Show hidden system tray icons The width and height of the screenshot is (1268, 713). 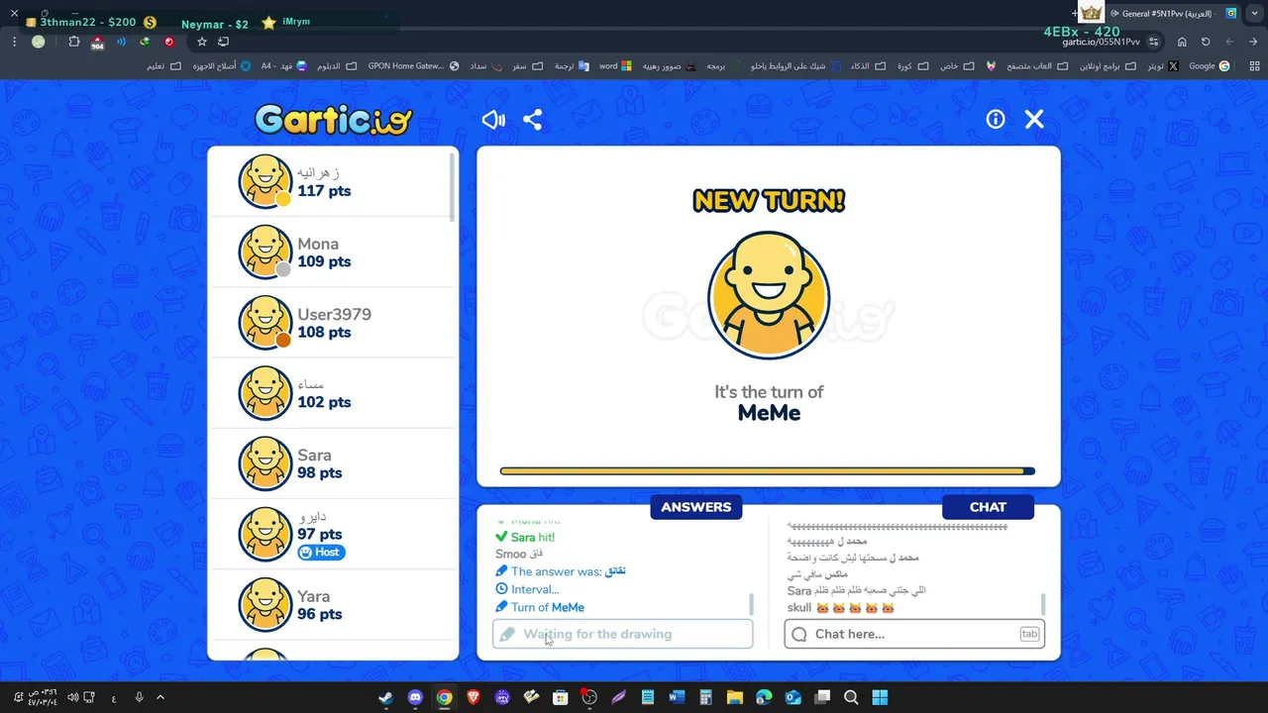tap(160, 697)
